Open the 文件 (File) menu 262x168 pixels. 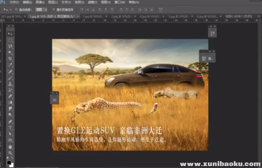point(14,2)
